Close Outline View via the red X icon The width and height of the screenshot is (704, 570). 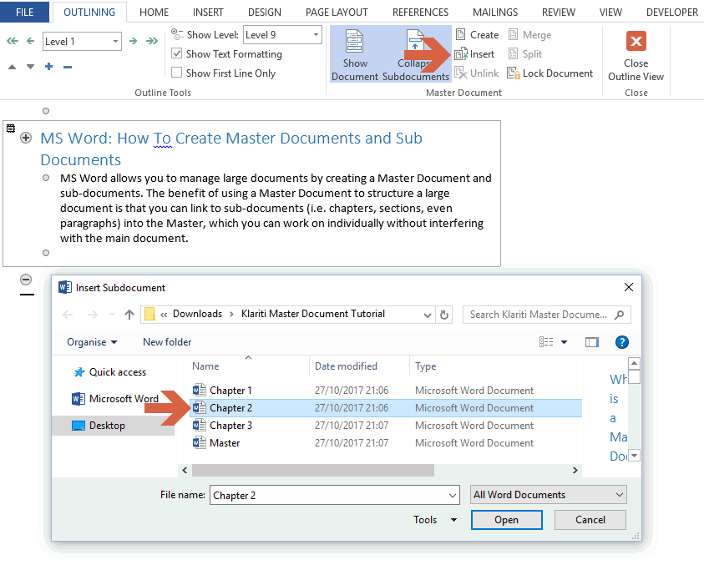(x=636, y=40)
